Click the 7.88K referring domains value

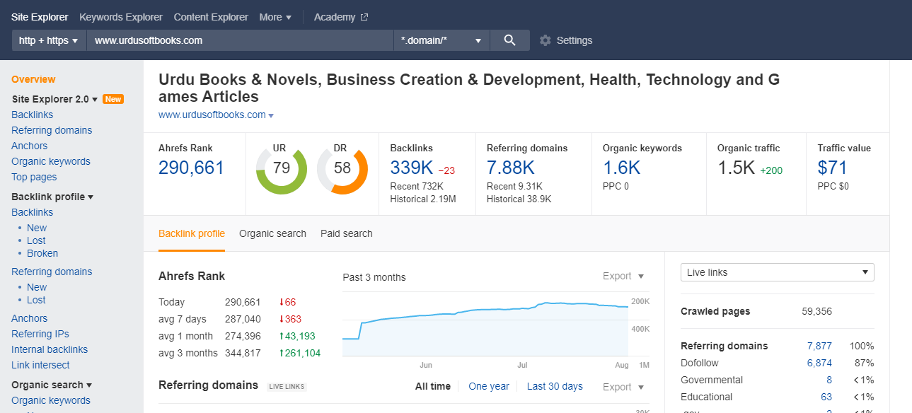pos(511,168)
